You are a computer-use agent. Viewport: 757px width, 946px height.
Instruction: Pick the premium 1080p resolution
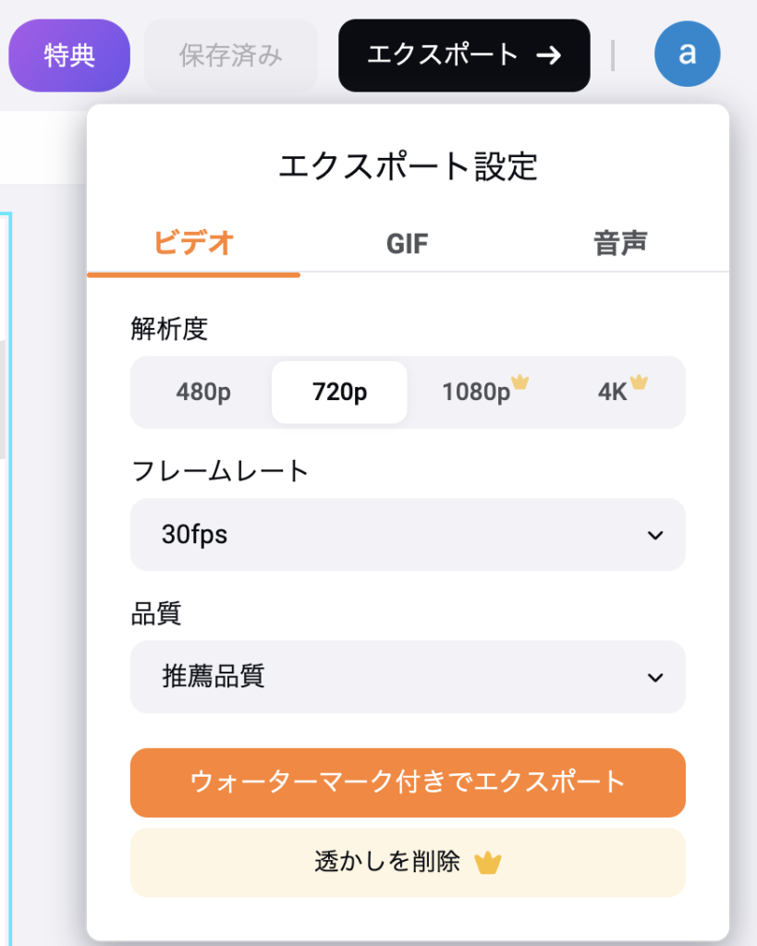[x=476, y=392]
